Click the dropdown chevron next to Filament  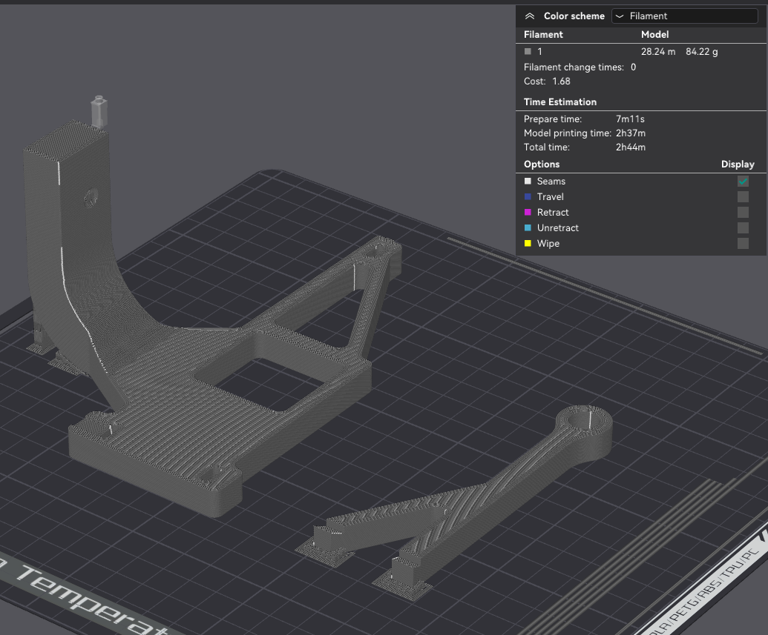click(x=622, y=16)
